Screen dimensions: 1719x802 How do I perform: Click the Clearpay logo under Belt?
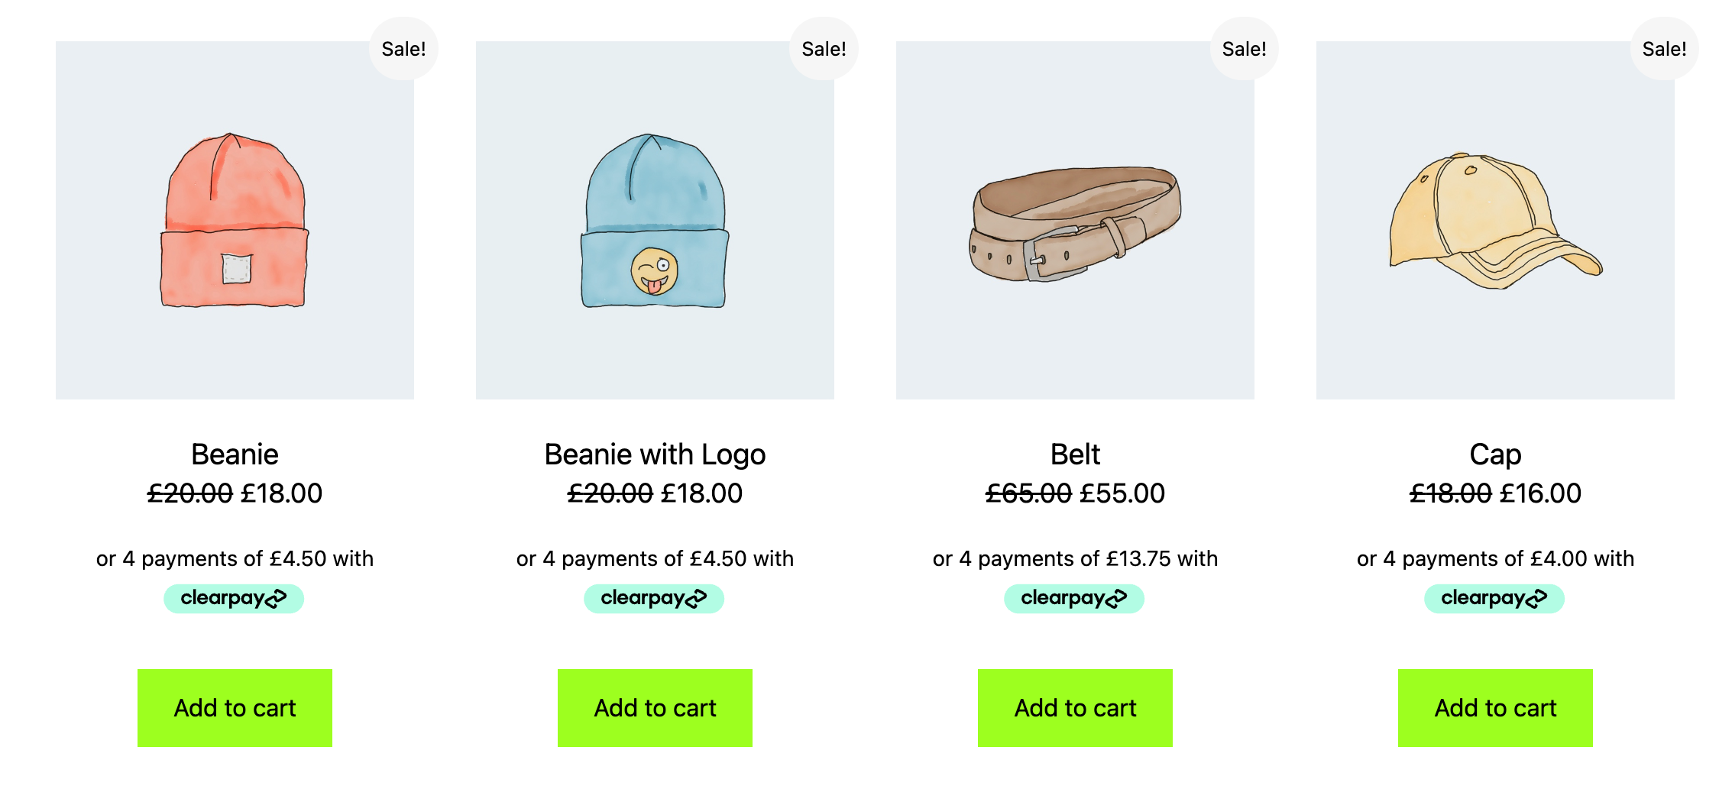click(x=1074, y=598)
